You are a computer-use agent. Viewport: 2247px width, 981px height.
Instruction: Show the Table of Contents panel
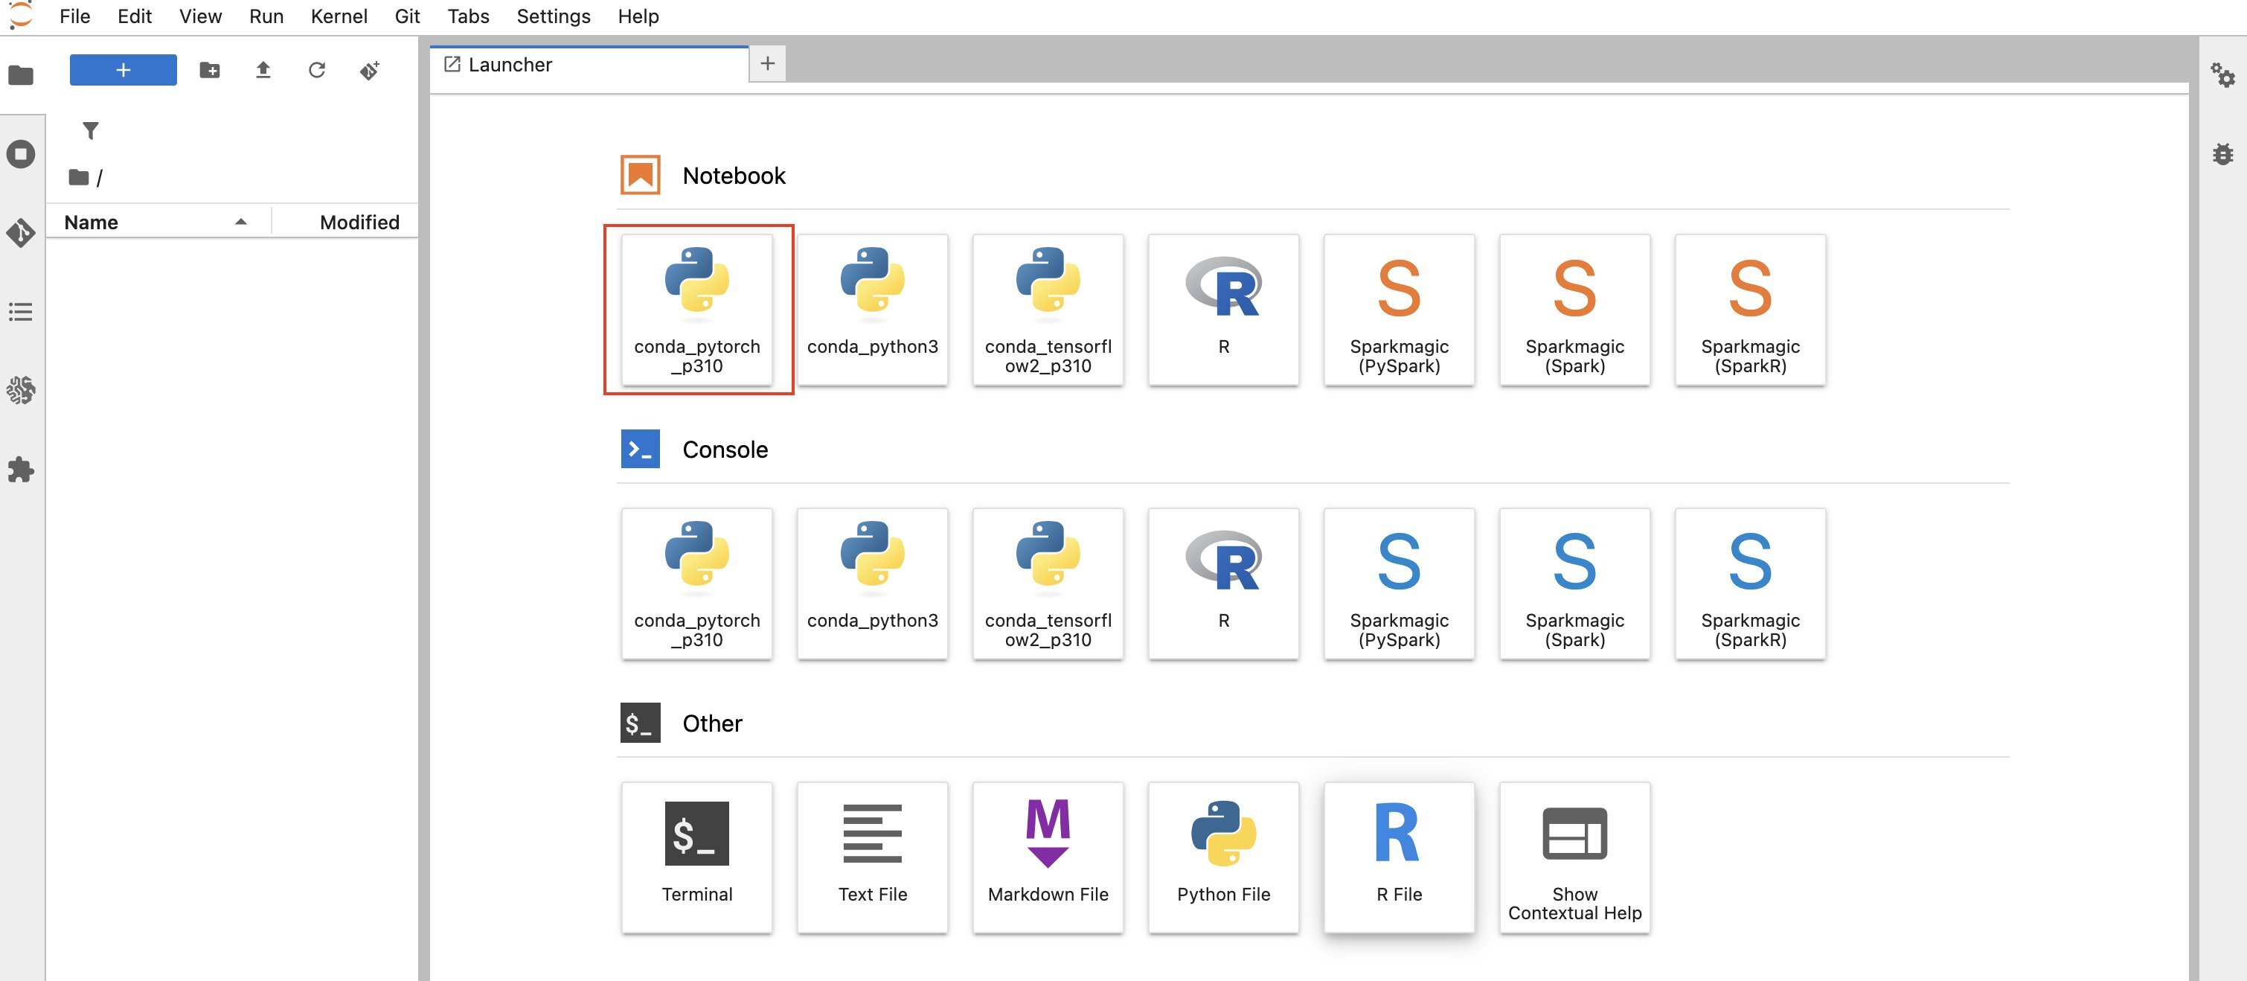21,312
